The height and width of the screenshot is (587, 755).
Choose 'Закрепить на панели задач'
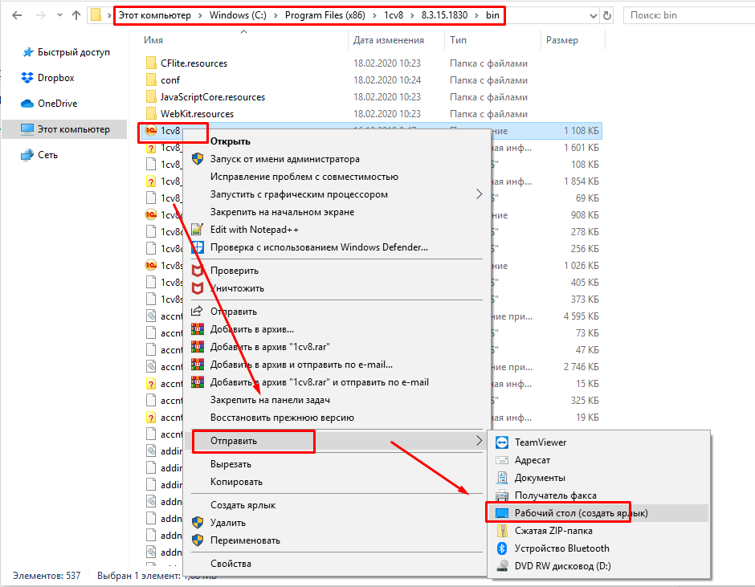270,400
